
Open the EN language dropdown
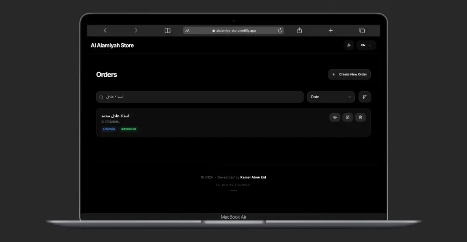[366, 45]
